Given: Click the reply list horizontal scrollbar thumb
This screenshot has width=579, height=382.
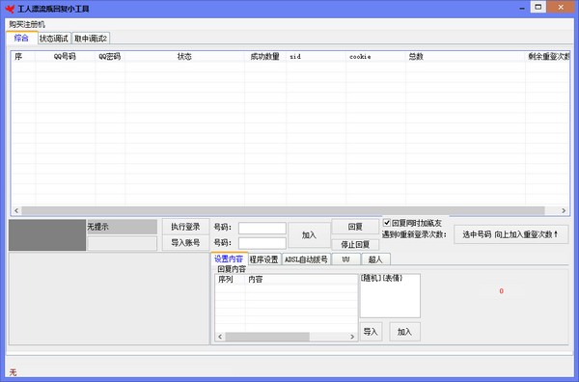Looking at the screenshot, I should [x=267, y=337].
